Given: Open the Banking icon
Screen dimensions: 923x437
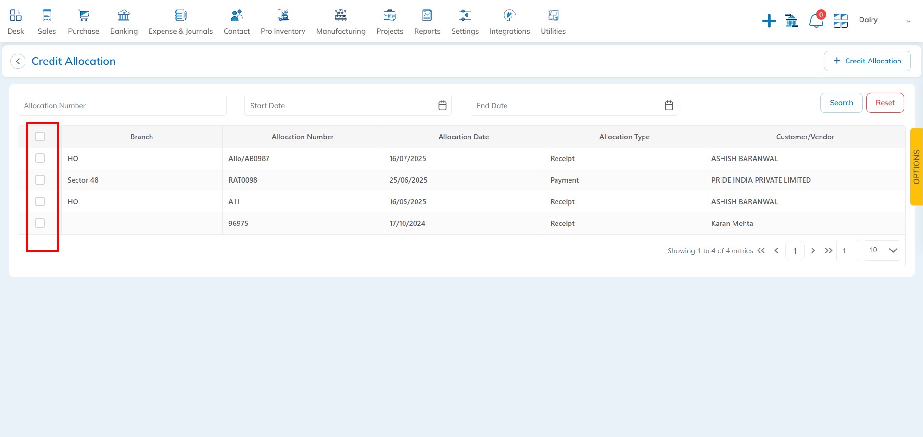Looking at the screenshot, I should [x=124, y=15].
